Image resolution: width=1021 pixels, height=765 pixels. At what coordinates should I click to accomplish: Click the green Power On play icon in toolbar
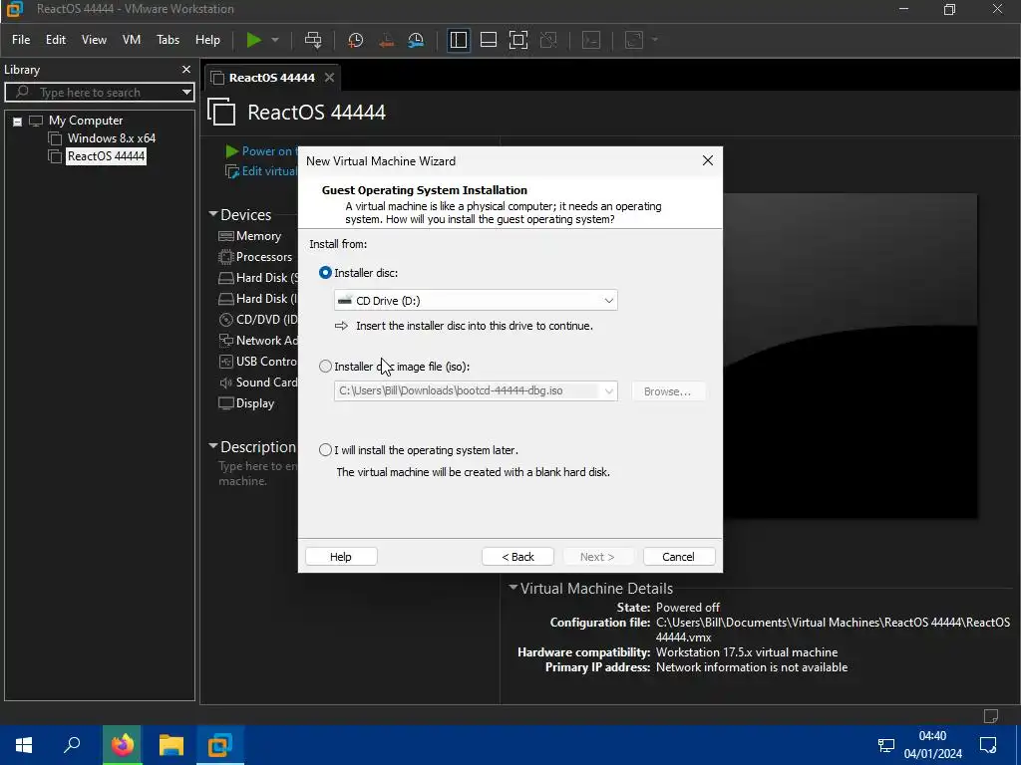click(x=253, y=40)
